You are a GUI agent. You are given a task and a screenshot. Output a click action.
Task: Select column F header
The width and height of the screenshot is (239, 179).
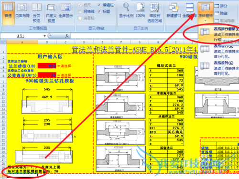click(x=121, y=42)
